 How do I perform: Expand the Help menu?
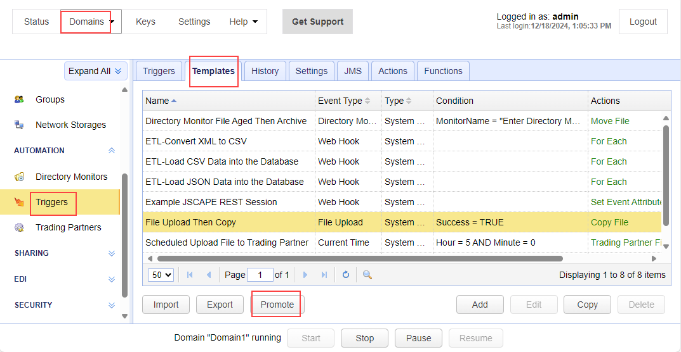click(244, 22)
